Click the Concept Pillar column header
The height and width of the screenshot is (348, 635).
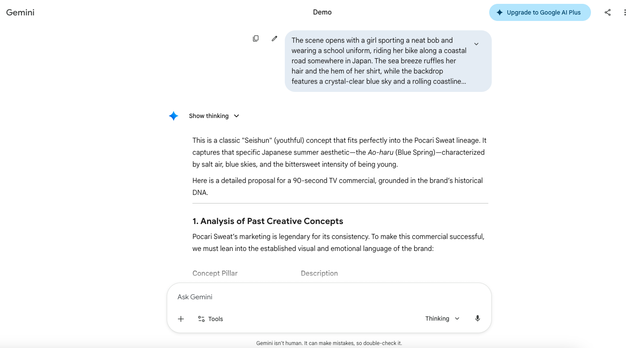click(215, 273)
